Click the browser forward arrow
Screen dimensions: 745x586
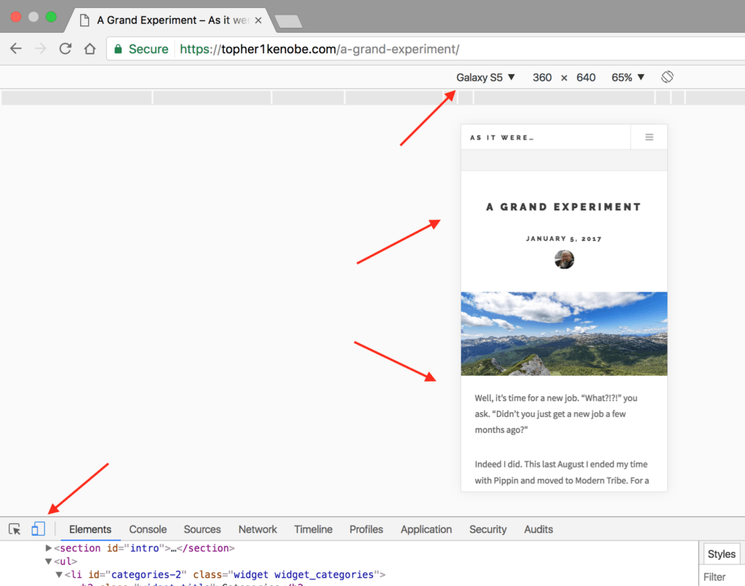[x=41, y=49]
